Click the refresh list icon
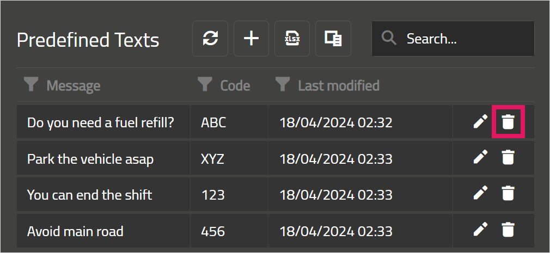The image size is (550, 253). coord(210,39)
